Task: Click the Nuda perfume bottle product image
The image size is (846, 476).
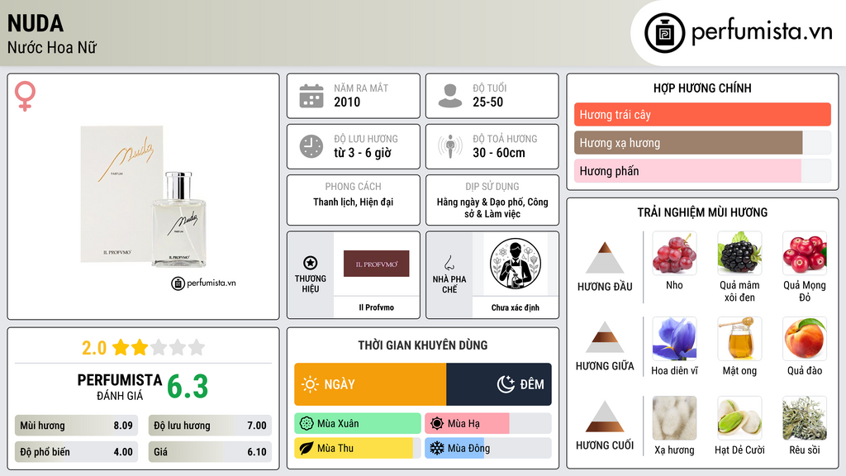Action: tap(144, 197)
